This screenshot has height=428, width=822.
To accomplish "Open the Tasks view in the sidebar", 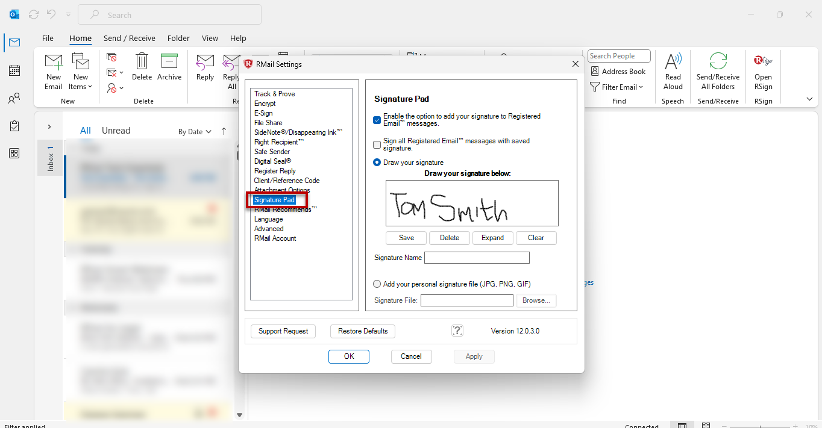I will click(14, 126).
